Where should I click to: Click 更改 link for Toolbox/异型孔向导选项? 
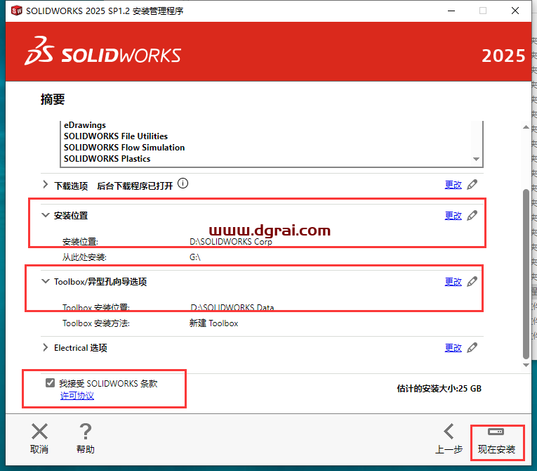click(x=453, y=282)
